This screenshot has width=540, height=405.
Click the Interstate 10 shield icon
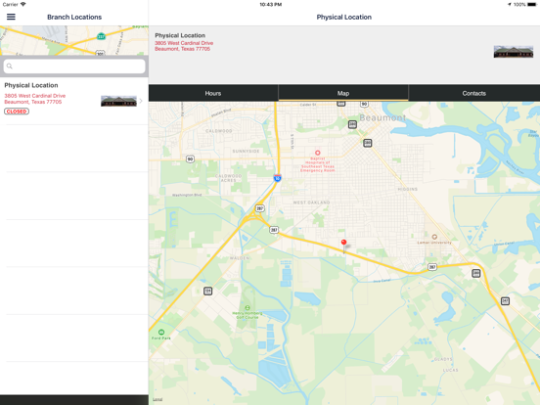coord(277,178)
